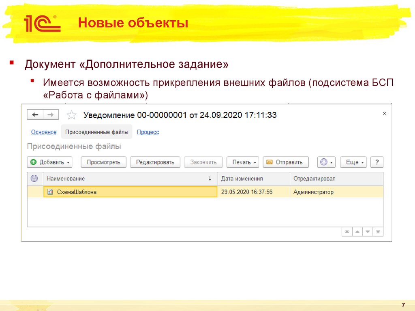
Task: Click the move-to-bottom list navigation icon
Action: coord(378,231)
